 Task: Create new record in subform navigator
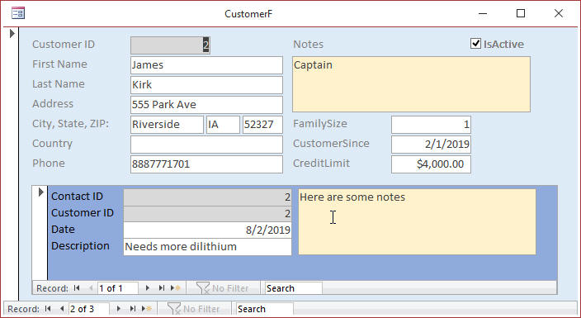tap(175, 288)
